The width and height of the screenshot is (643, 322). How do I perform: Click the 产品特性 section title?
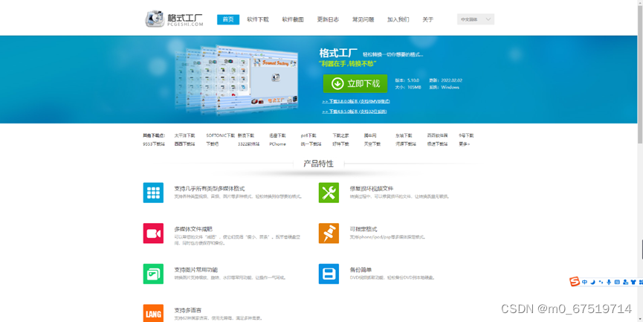coord(318,164)
